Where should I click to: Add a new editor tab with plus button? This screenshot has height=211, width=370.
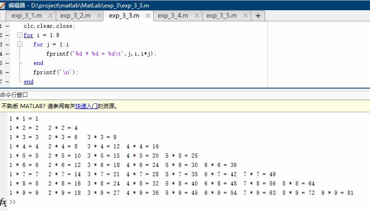[x=258, y=16]
